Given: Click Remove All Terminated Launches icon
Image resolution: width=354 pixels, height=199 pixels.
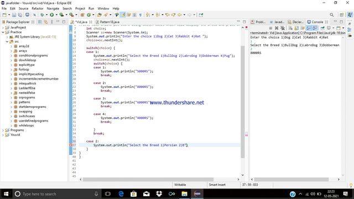Looking at the screenshot, I should (x=283, y=28).
